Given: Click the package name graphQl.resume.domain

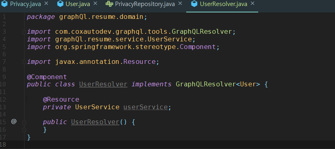Looking at the screenshot, I should 101,17.
